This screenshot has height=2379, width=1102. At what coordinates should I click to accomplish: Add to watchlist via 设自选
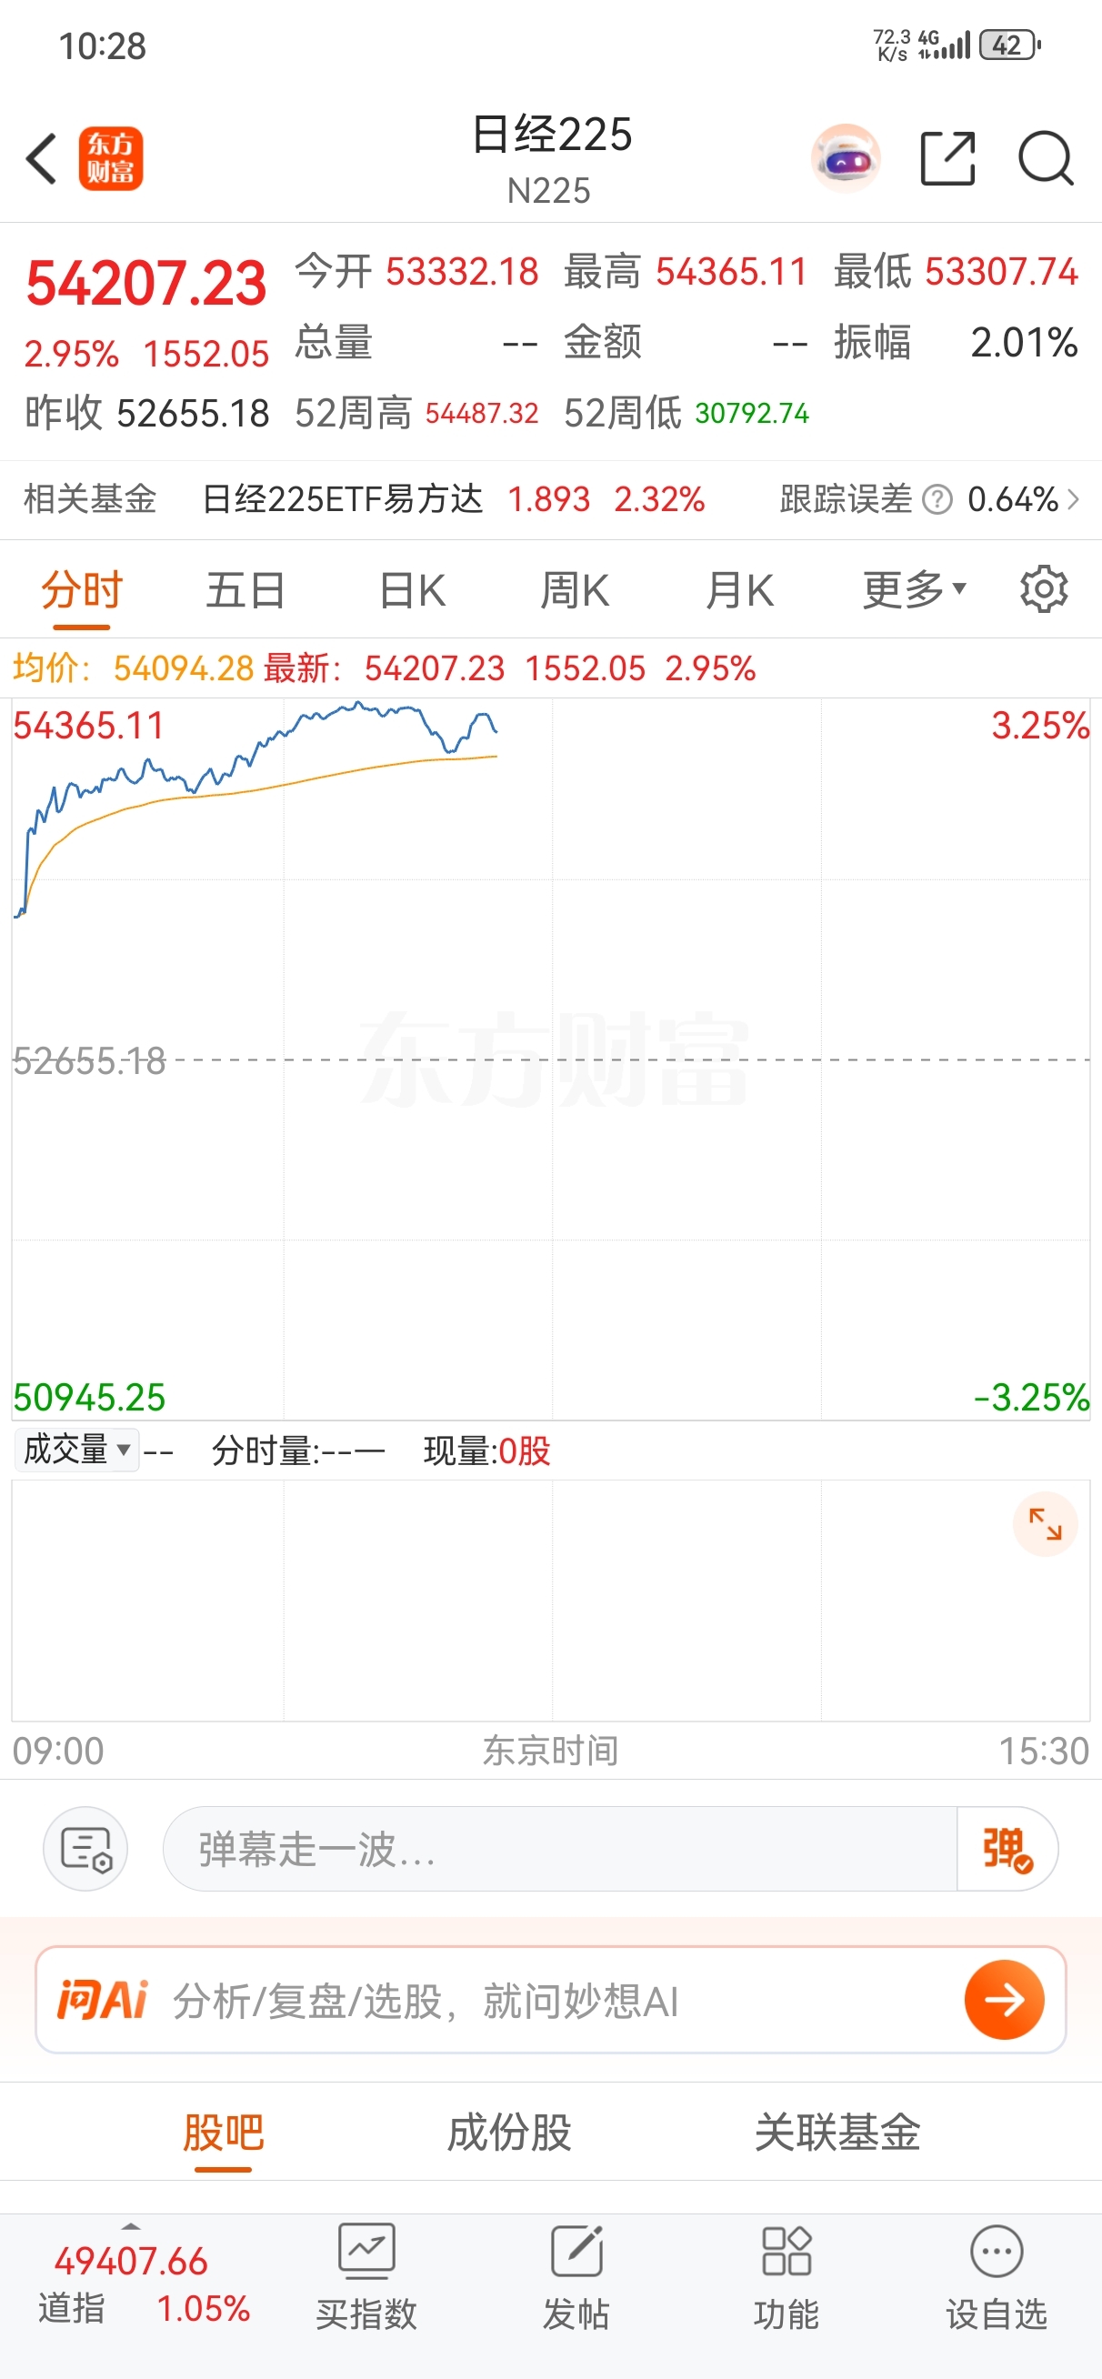[x=996, y=2275]
